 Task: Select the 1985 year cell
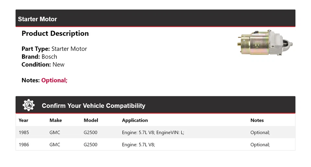pyautogui.click(x=24, y=132)
